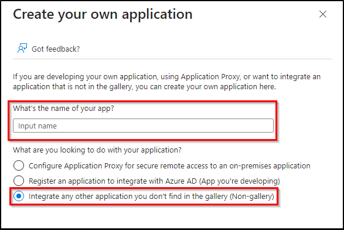Select Integrate any other application (Non-gallery)

tap(19, 196)
